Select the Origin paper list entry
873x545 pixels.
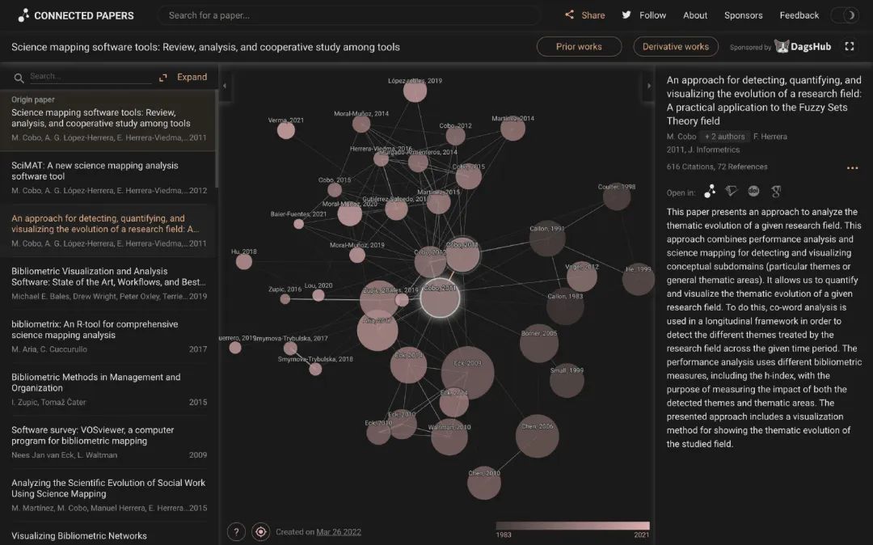pos(108,119)
